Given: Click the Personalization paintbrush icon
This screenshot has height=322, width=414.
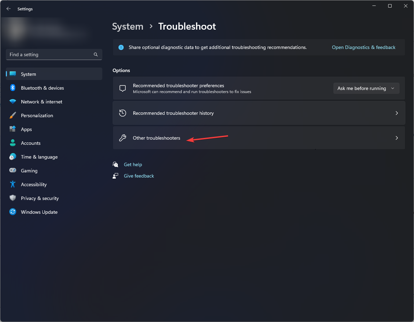Looking at the screenshot, I should tap(13, 115).
